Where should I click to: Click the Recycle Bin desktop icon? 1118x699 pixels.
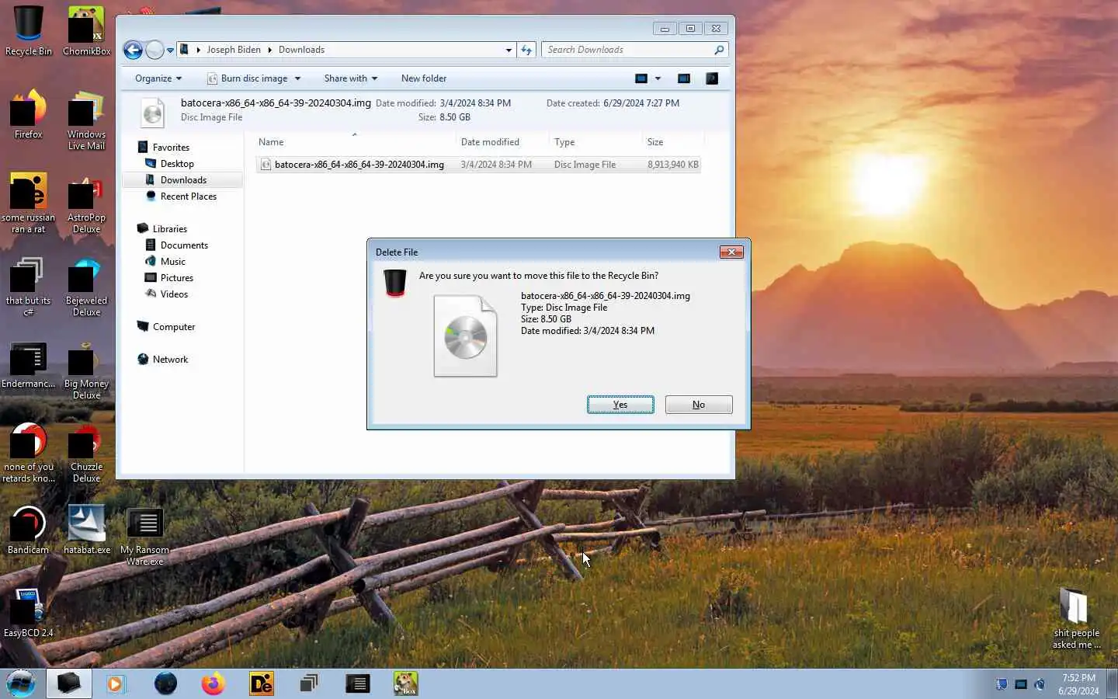(x=29, y=31)
